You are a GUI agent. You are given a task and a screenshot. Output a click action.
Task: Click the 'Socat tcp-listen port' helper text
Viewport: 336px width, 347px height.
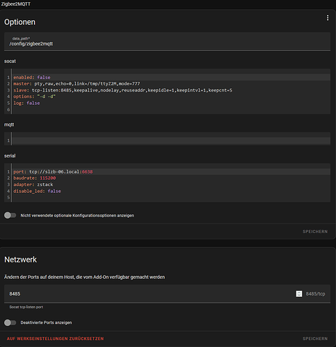point(26,307)
